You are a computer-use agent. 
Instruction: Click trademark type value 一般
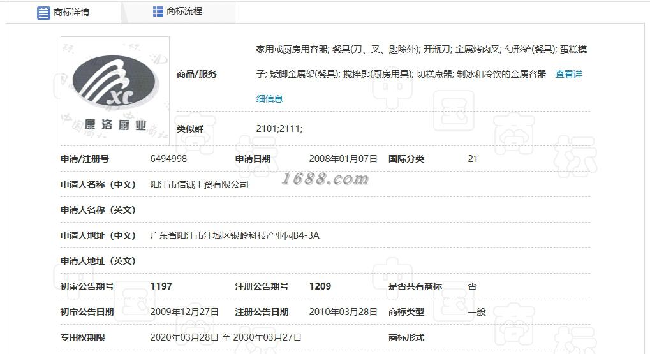pos(476,312)
